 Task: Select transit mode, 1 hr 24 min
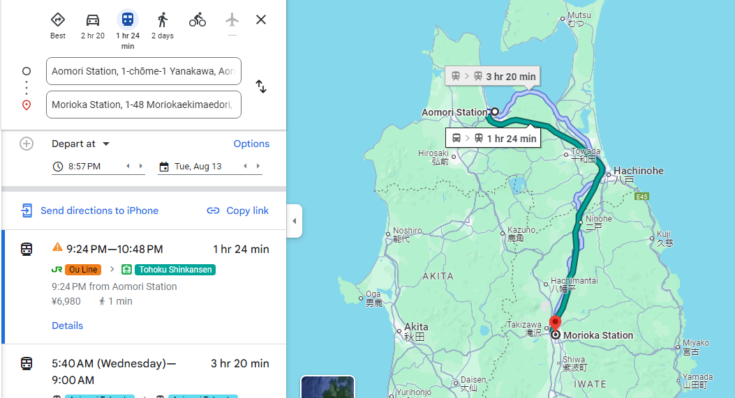tap(128, 31)
